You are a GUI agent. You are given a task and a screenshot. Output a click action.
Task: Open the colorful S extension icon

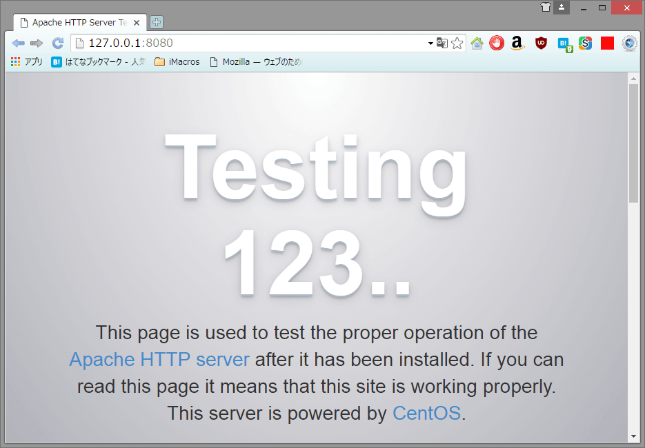pos(585,43)
